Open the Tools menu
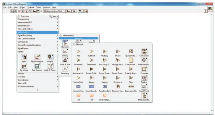The width and height of the screenshot is (215, 115). click(x=39, y=7)
